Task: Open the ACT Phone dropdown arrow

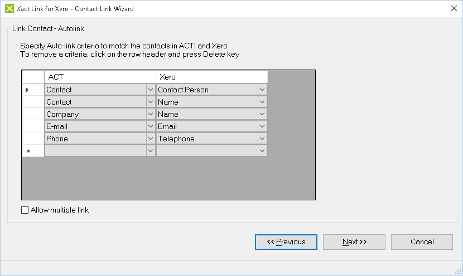Action: click(150, 139)
